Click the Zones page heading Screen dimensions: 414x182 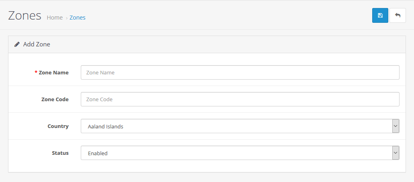[x=25, y=16]
